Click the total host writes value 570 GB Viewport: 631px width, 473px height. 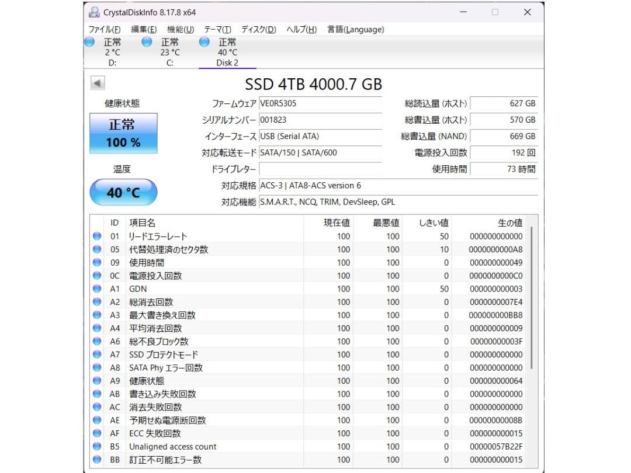(x=504, y=120)
